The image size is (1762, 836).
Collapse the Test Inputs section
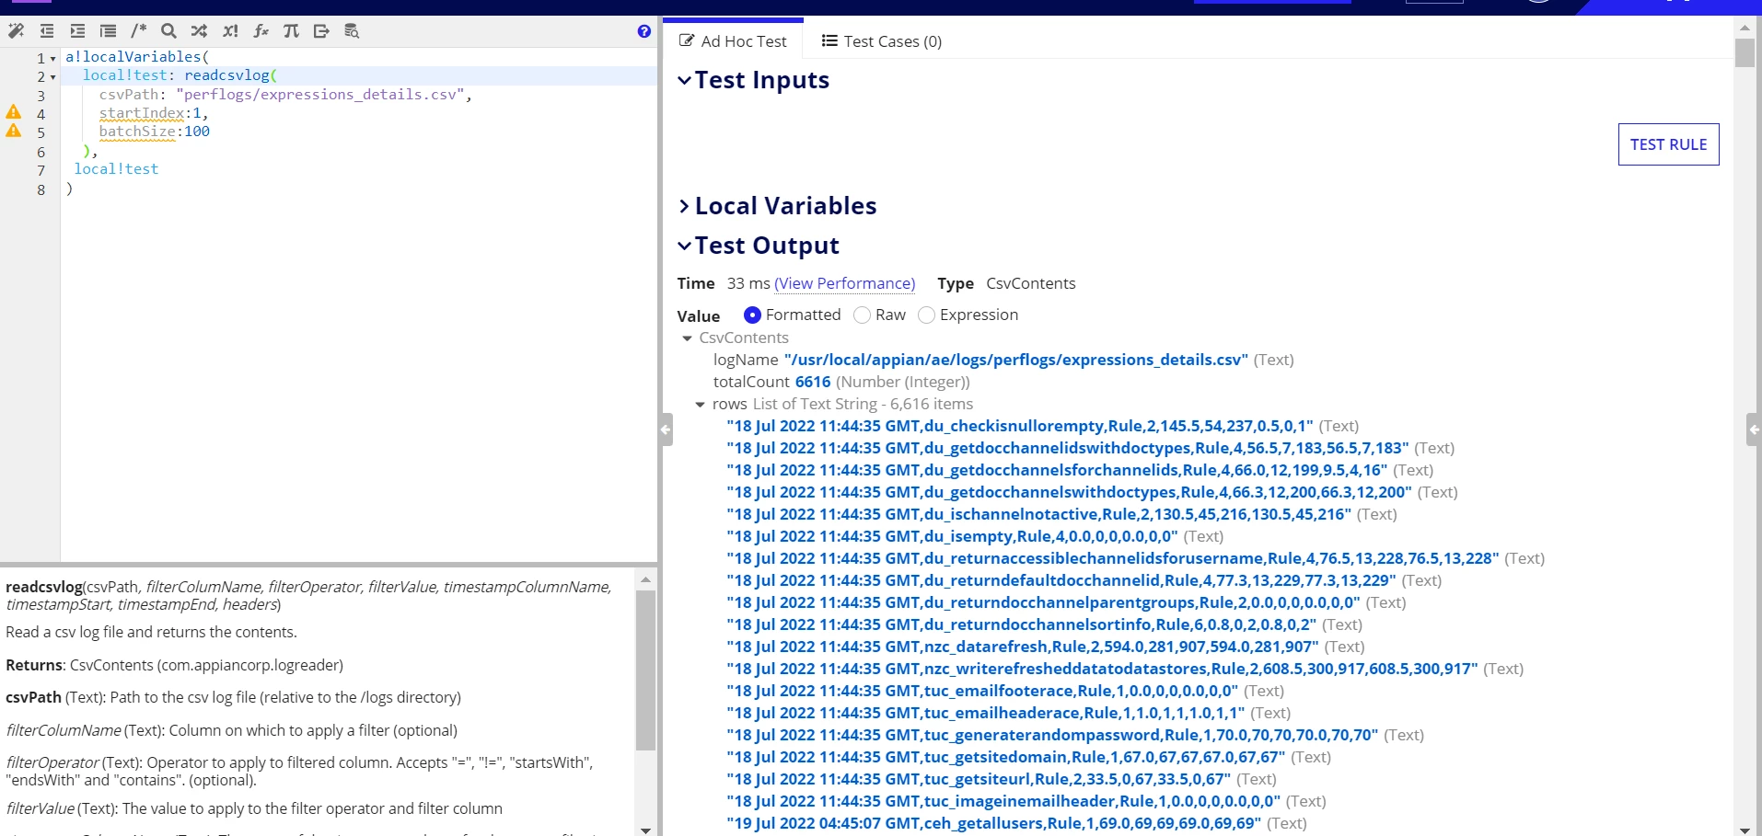(x=684, y=80)
